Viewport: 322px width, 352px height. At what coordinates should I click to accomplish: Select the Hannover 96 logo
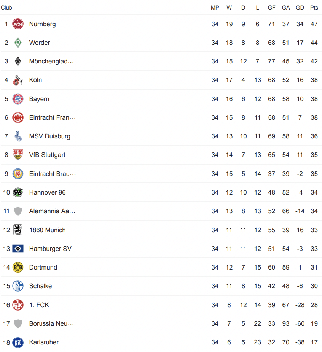coord(18,192)
